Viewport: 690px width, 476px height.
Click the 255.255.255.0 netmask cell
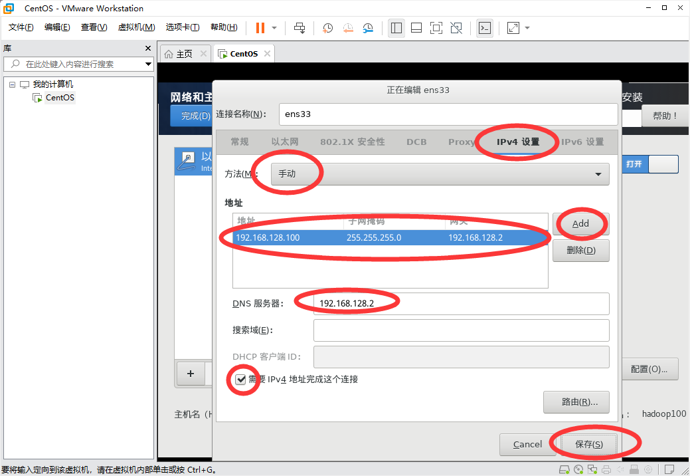(x=374, y=238)
